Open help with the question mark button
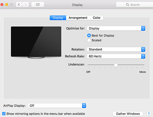The height and width of the screenshot is (117, 153). coord(149,114)
